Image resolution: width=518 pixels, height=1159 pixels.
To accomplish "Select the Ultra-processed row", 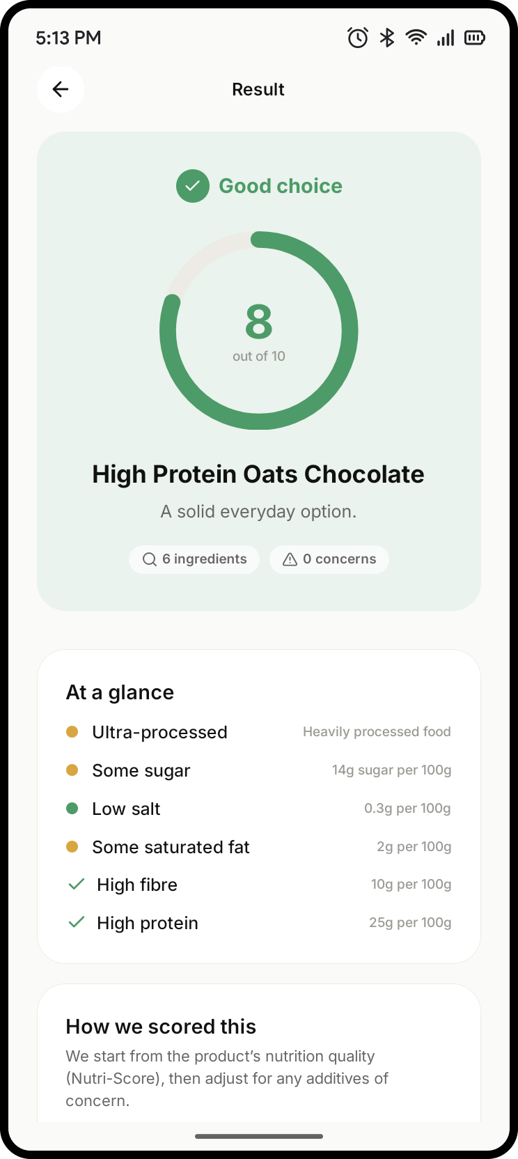I will coord(259,732).
